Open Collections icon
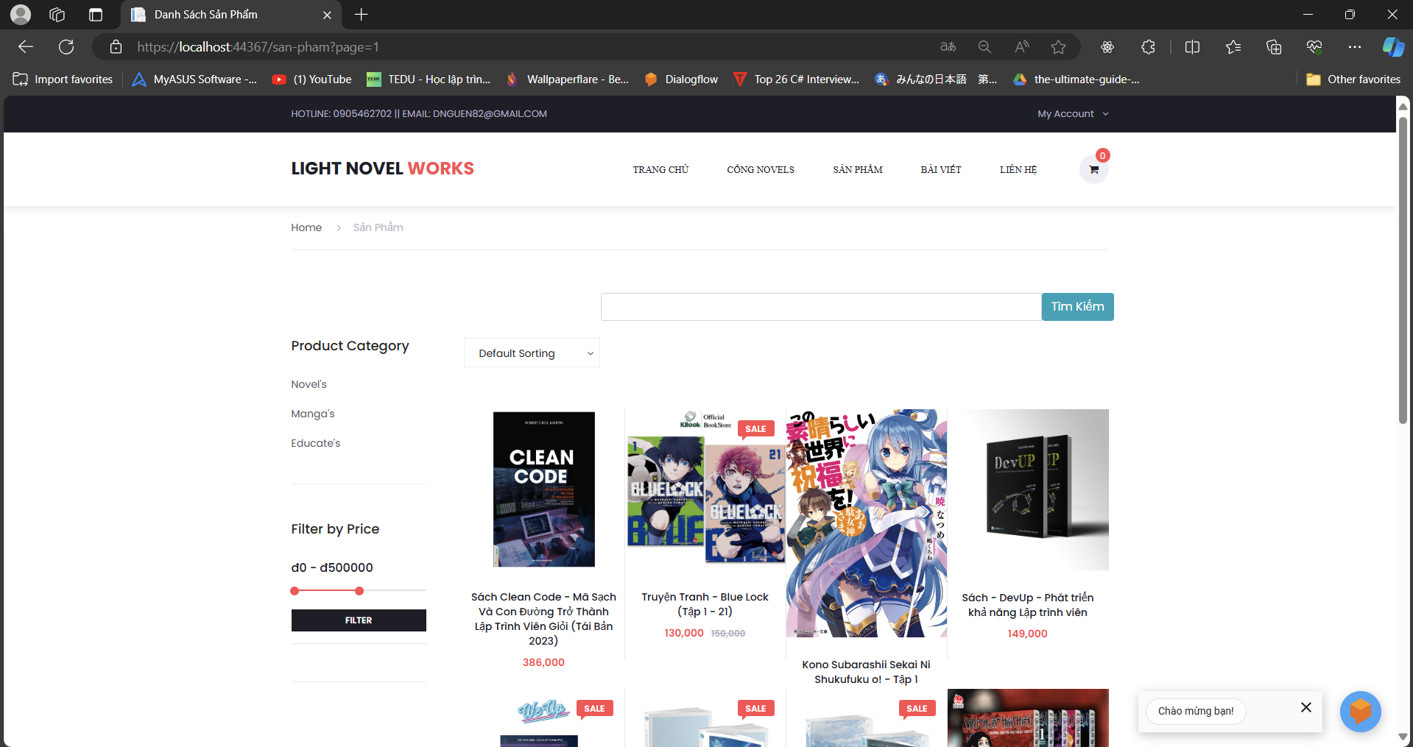 [1274, 47]
